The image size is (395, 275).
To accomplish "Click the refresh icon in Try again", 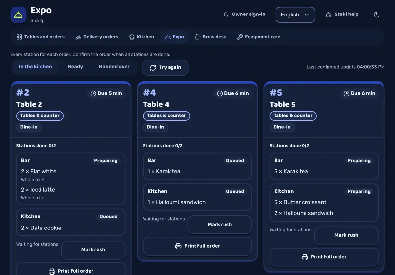I will 153,68.
